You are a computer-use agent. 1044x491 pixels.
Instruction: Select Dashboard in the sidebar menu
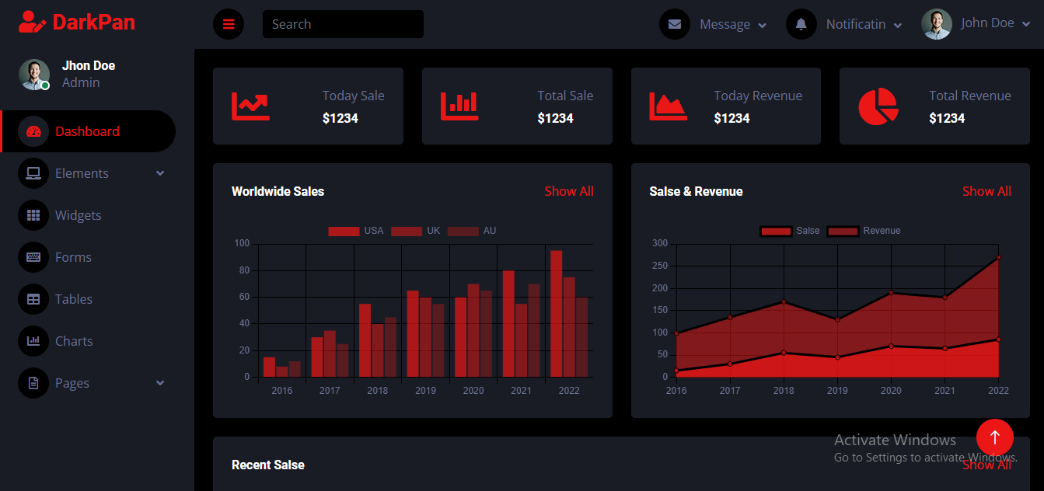(88, 131)
